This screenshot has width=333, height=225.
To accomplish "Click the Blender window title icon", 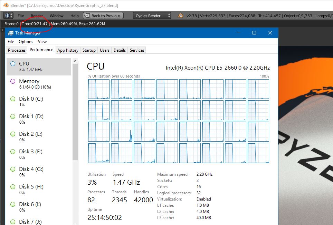I will (x=6, y=5).
